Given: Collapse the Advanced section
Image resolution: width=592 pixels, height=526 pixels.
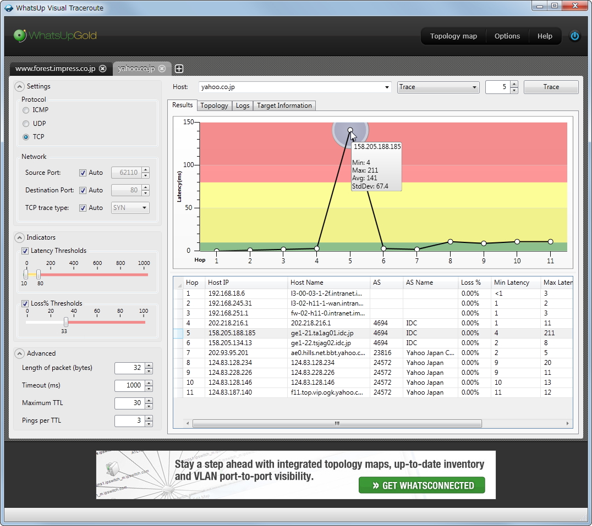Looking at the screenshot, I should 20,353.
